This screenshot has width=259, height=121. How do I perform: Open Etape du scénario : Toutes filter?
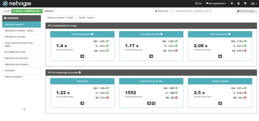tap(61, 18)
